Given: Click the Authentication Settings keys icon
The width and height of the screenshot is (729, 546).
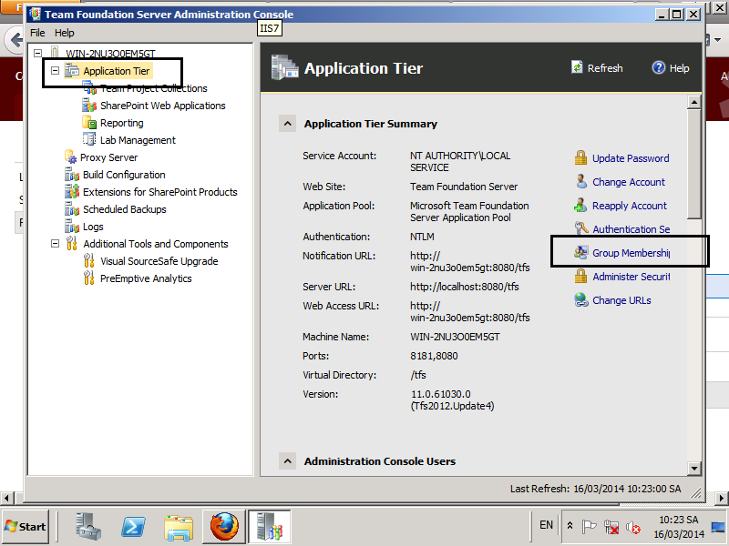Looking at the screenshot, I should tap(581, 228).
